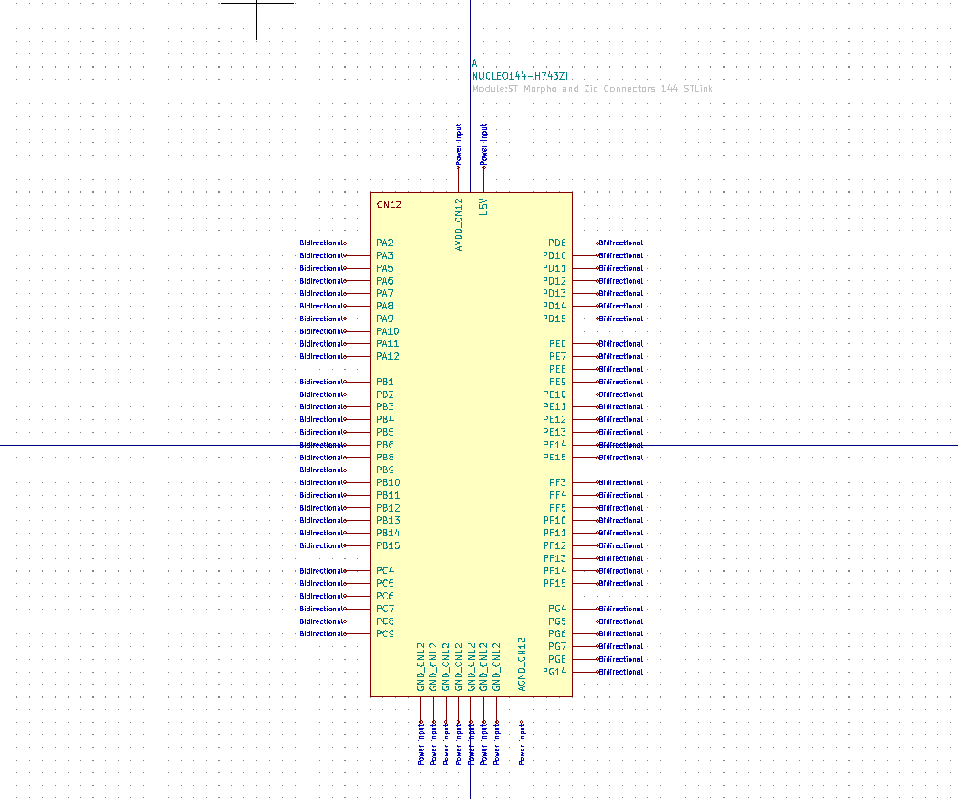Click pin PF3 on the right side
The width and height of the screenshot is (958, 799).
click(557, 482)
